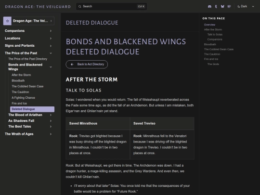The image size is (260, 195).
Task: Click the After the Storm heading
Action: 91,79
